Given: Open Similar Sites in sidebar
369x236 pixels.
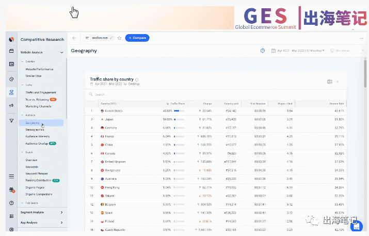Looking at the screenshot, I should coord(34,76).
